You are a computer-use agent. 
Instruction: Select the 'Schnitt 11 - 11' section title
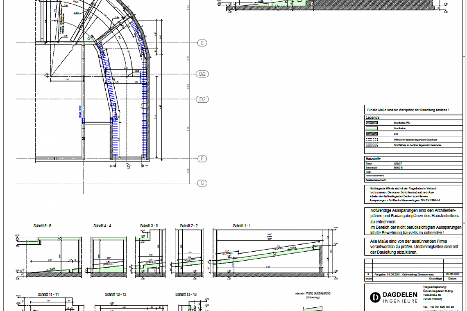pos(48,295)
